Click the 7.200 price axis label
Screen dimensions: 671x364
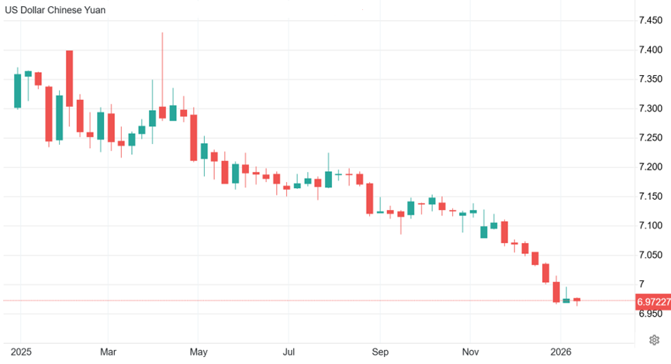tap(650, 167)
